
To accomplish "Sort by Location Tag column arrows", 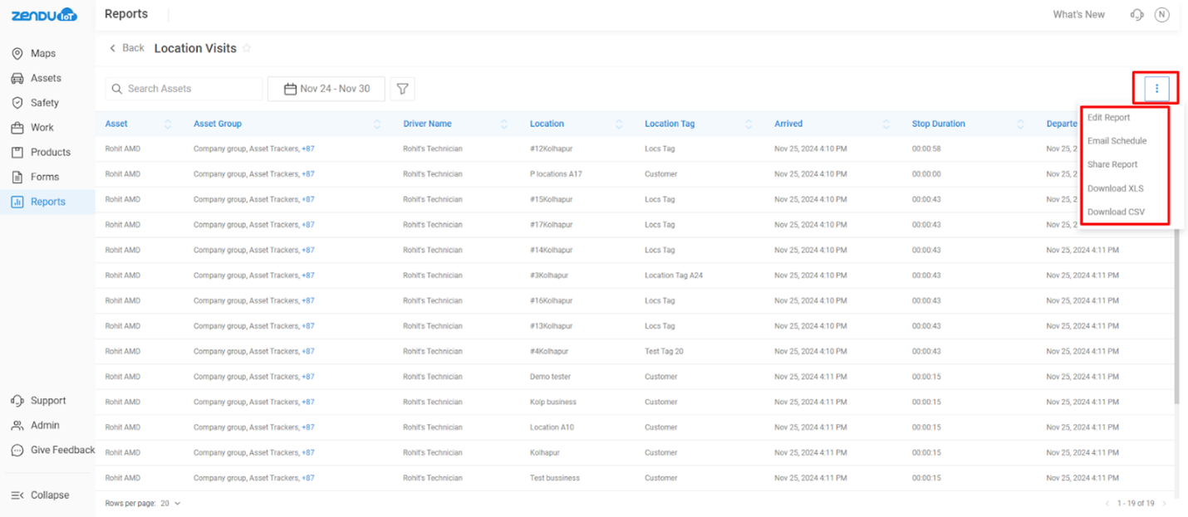I will (x=749, y=124).
